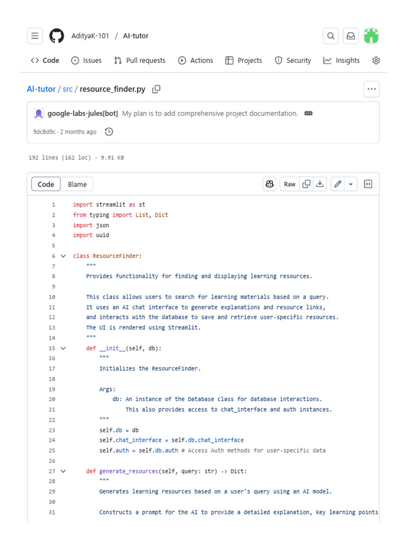The image size is (406, 541).
Task: Copy raw file contents icon
Action: [x=306, y=184]
